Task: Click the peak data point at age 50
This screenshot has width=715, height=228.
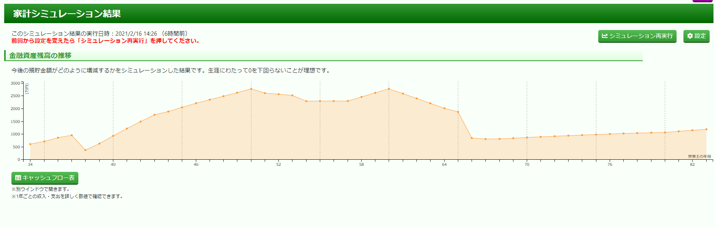Action: coord(251,89)
